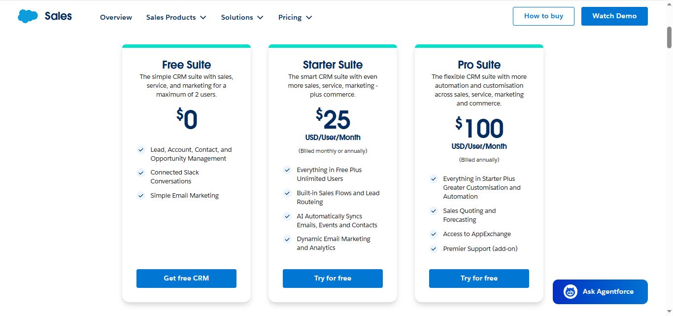The width and height of the screenshot is (673, 316).
Task: Click Get free CRM for Free Suite
Action: pyautogui.click(x=186, y=278)
